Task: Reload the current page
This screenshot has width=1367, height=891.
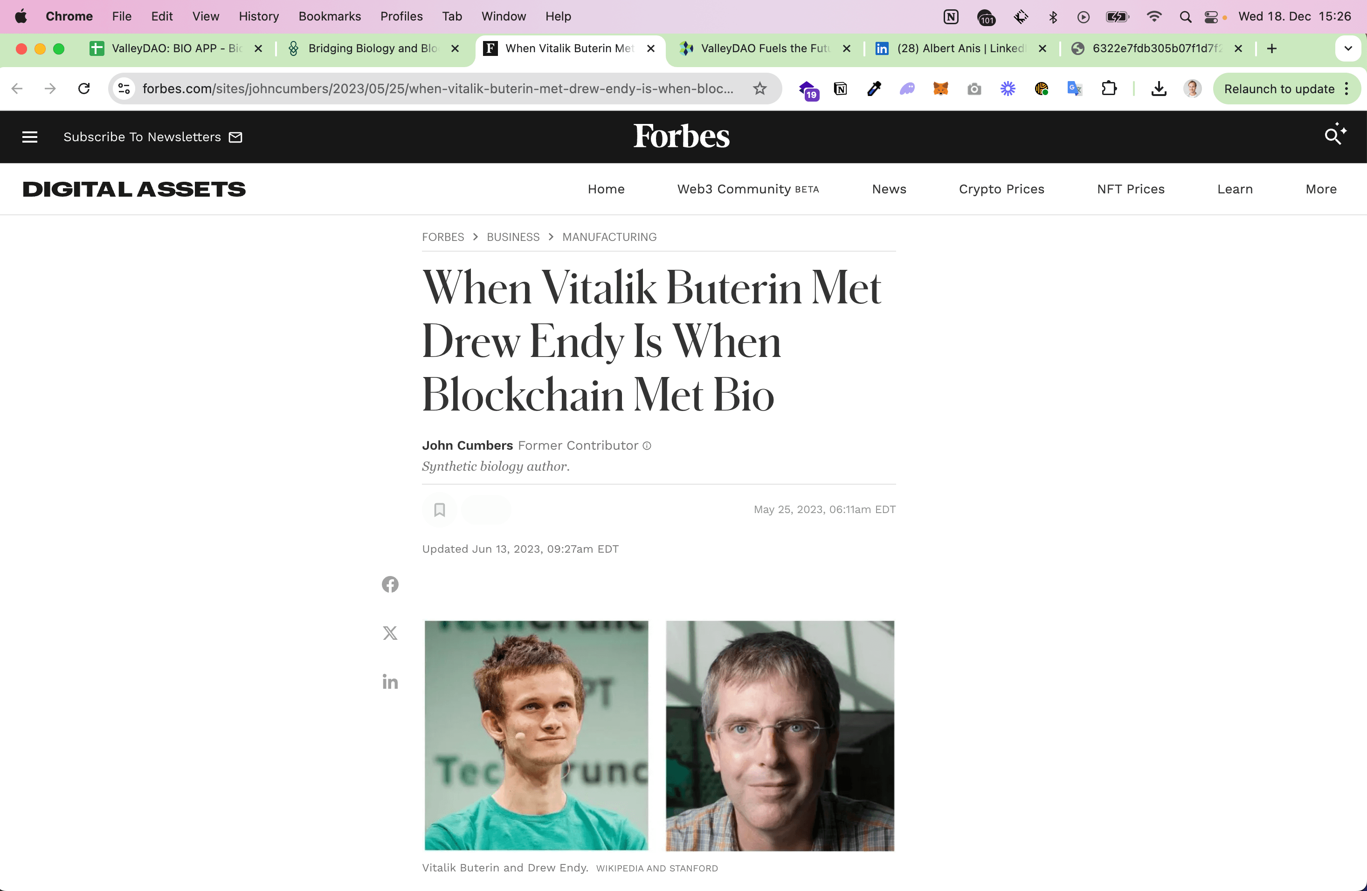Action: 84,89
